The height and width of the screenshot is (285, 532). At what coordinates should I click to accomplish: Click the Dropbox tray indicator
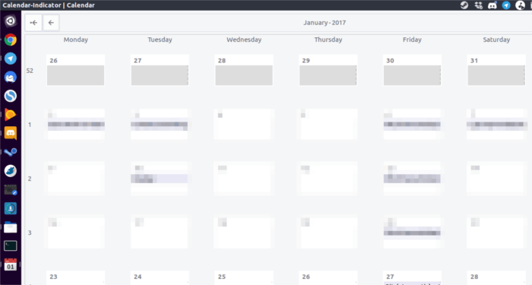(478, 5)
